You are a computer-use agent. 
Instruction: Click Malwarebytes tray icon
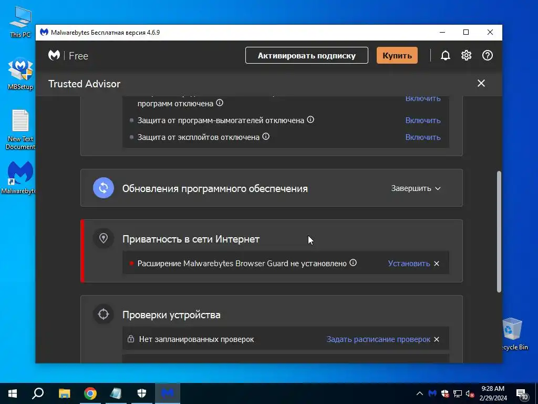click(432, 393)
